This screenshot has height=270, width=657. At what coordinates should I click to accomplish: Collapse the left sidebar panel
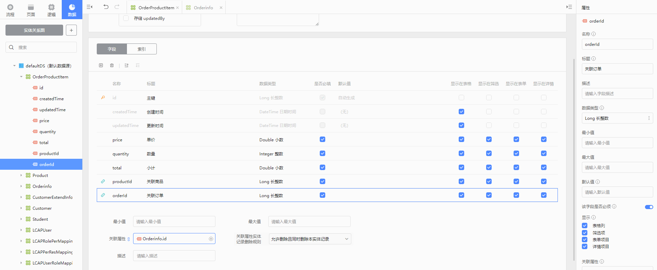pos(90,7)
